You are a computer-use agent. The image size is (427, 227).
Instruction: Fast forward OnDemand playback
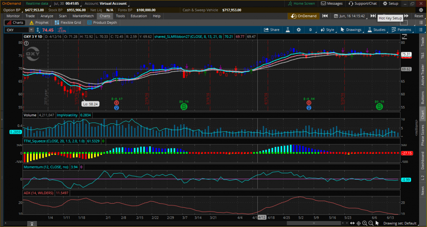[x=406, y=16]
